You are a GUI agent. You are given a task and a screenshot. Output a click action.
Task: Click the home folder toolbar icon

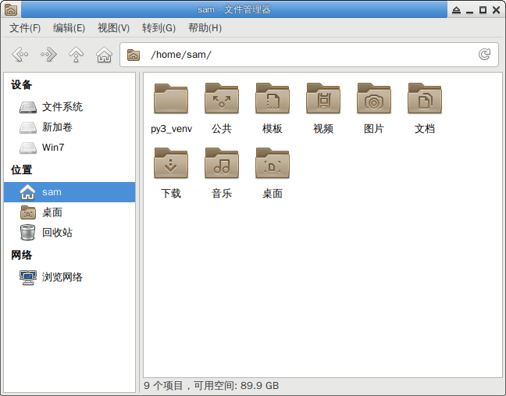coord(103,55)
